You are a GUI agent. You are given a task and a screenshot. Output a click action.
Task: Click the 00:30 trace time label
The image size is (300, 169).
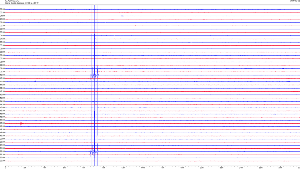(2, 13)
